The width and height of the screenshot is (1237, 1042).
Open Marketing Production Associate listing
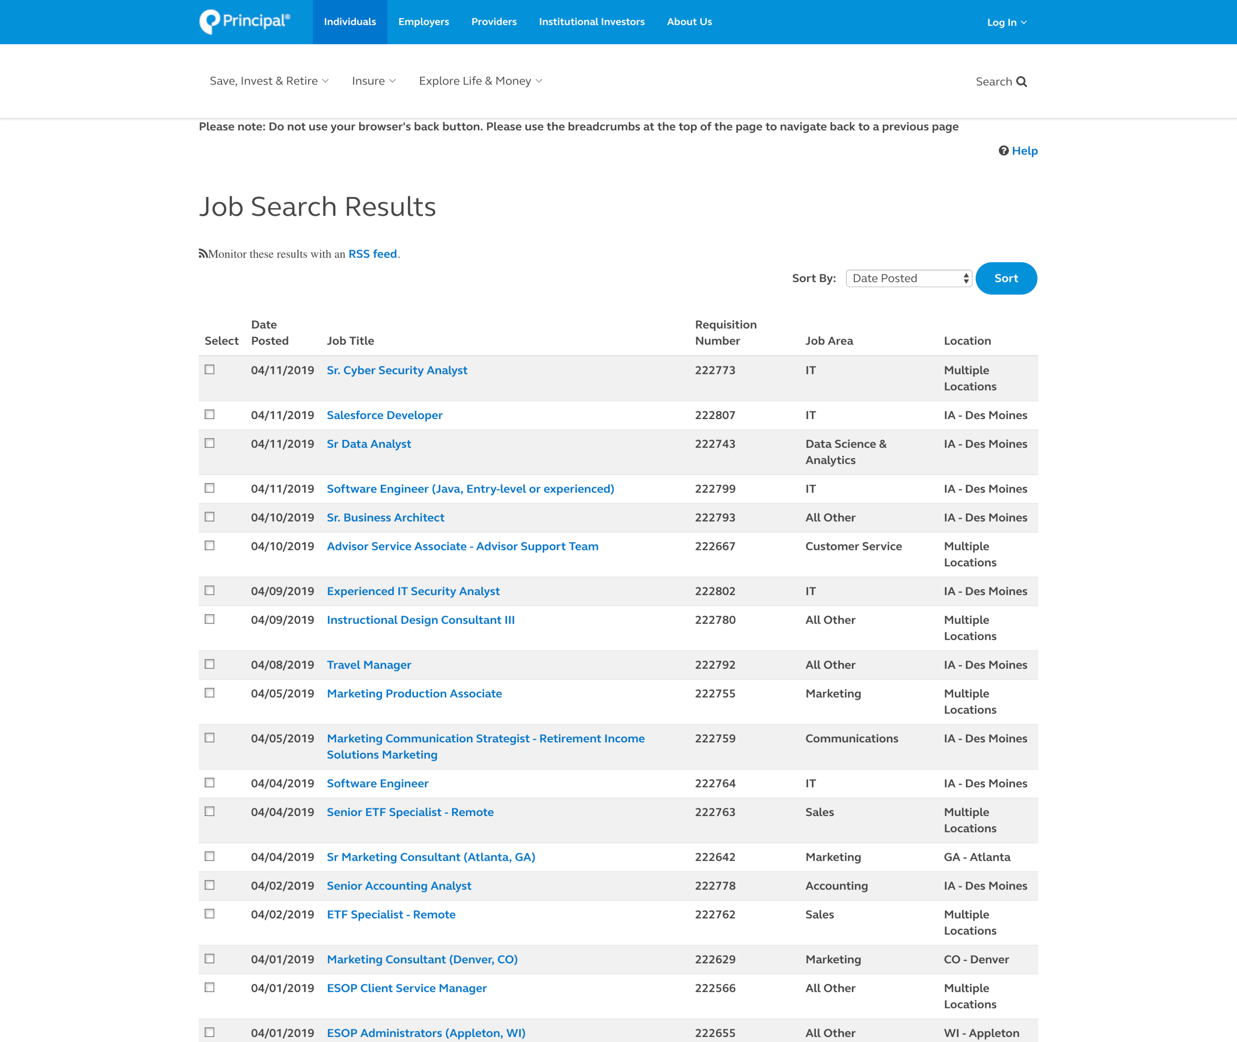point(414,693)
